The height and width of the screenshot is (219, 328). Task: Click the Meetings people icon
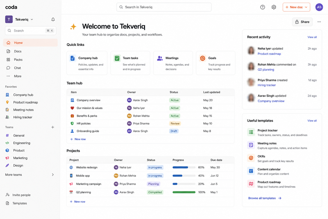coord(160,58)
